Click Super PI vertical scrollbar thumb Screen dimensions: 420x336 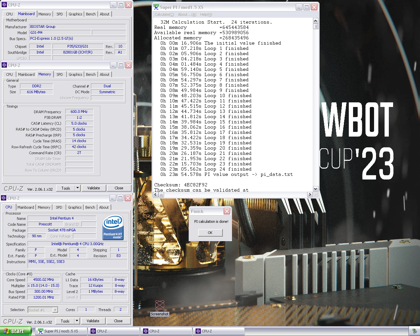pyautogui.click(x=316, y=26)
